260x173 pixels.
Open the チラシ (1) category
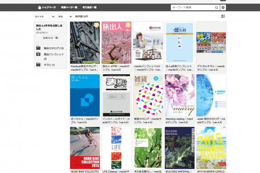pyautogui.click(x=49, y=65)
